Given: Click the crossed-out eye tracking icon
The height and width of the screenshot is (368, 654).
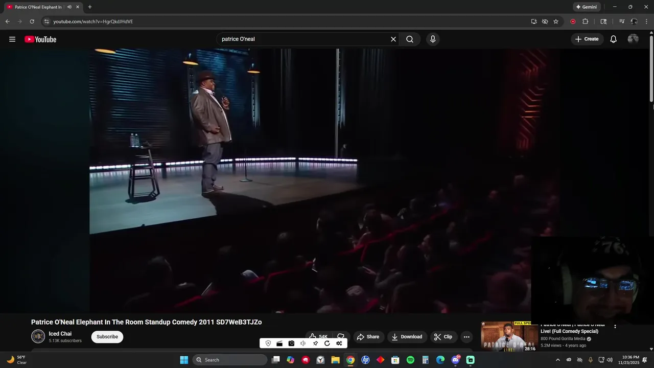Looking at the screenshot, I should [x=545, y=21].
